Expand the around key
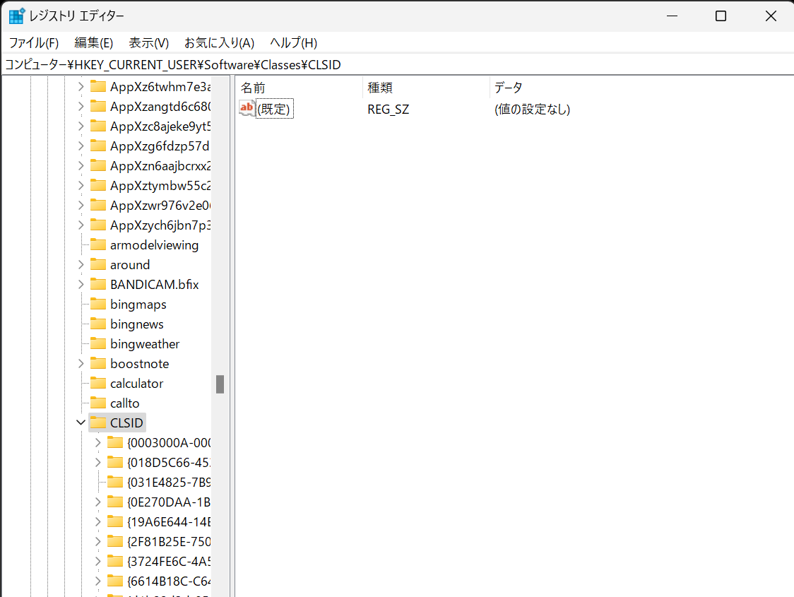Viewport: 794px width, 597px height. [x=81, y=264]
